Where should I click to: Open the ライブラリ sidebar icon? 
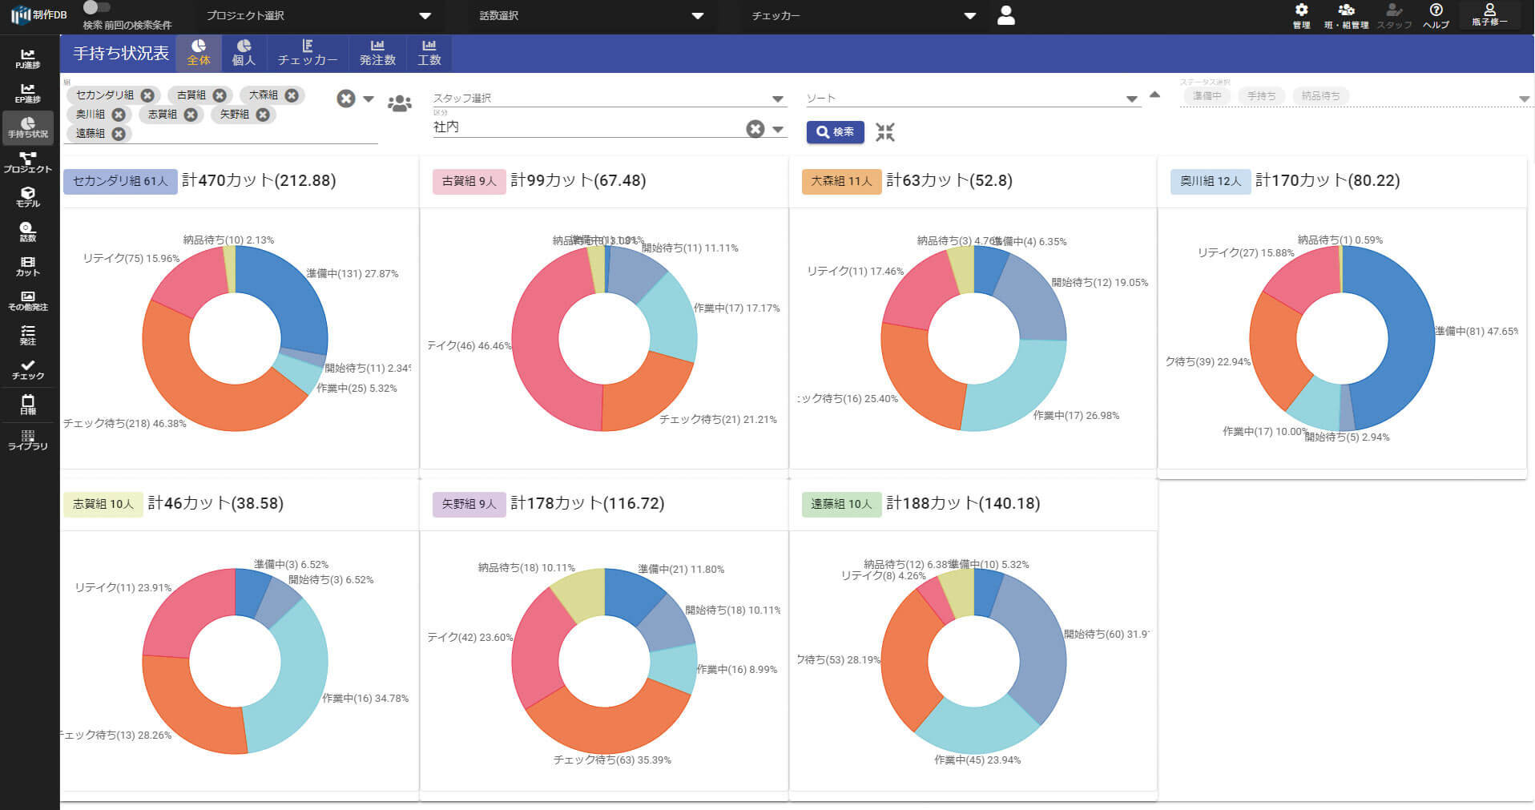(28, 440)
